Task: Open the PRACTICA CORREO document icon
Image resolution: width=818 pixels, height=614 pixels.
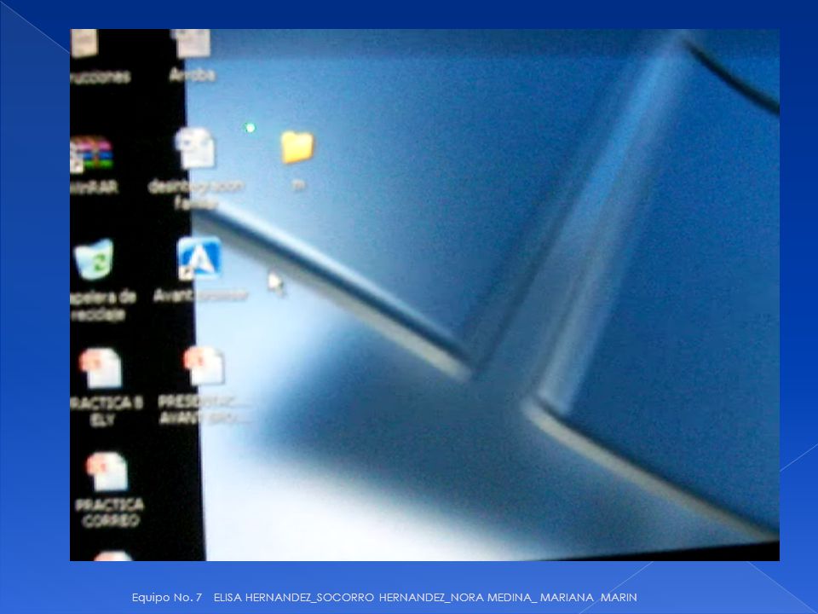Action: pyautogui.click(x=108, y=472)
